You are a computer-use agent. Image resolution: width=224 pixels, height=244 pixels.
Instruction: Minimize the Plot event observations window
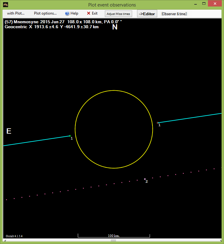pos(196,4)
